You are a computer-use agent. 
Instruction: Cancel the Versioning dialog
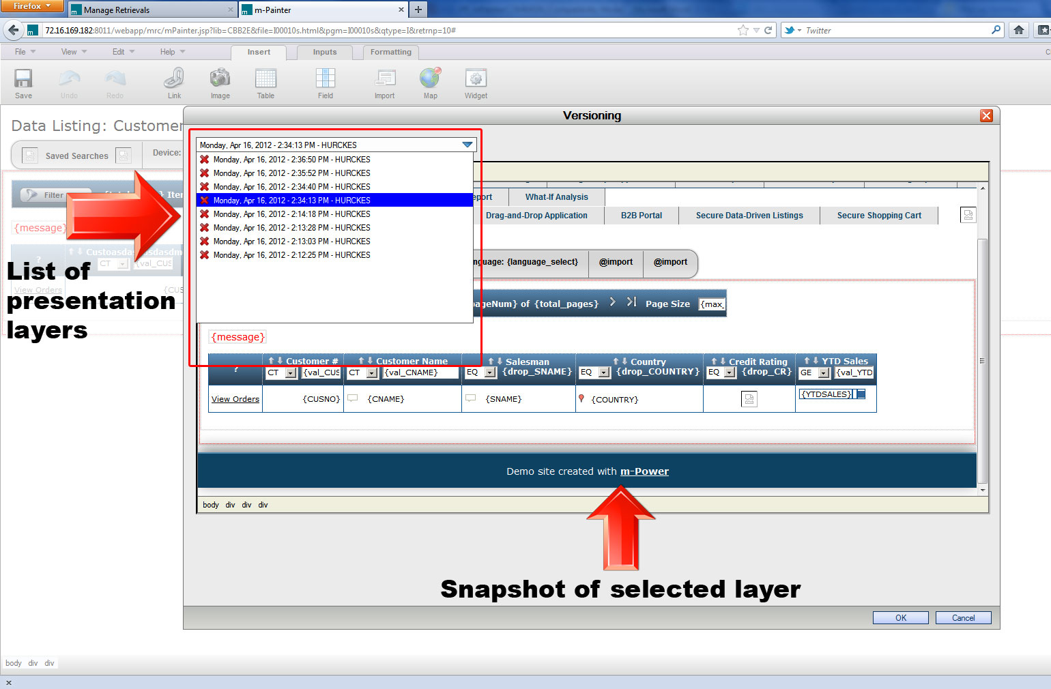click(x=963, y=618)
